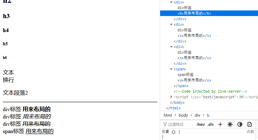Add a new CSS rule with plus icon
Screen dimensions: 258x140
[x=220, y=124]
